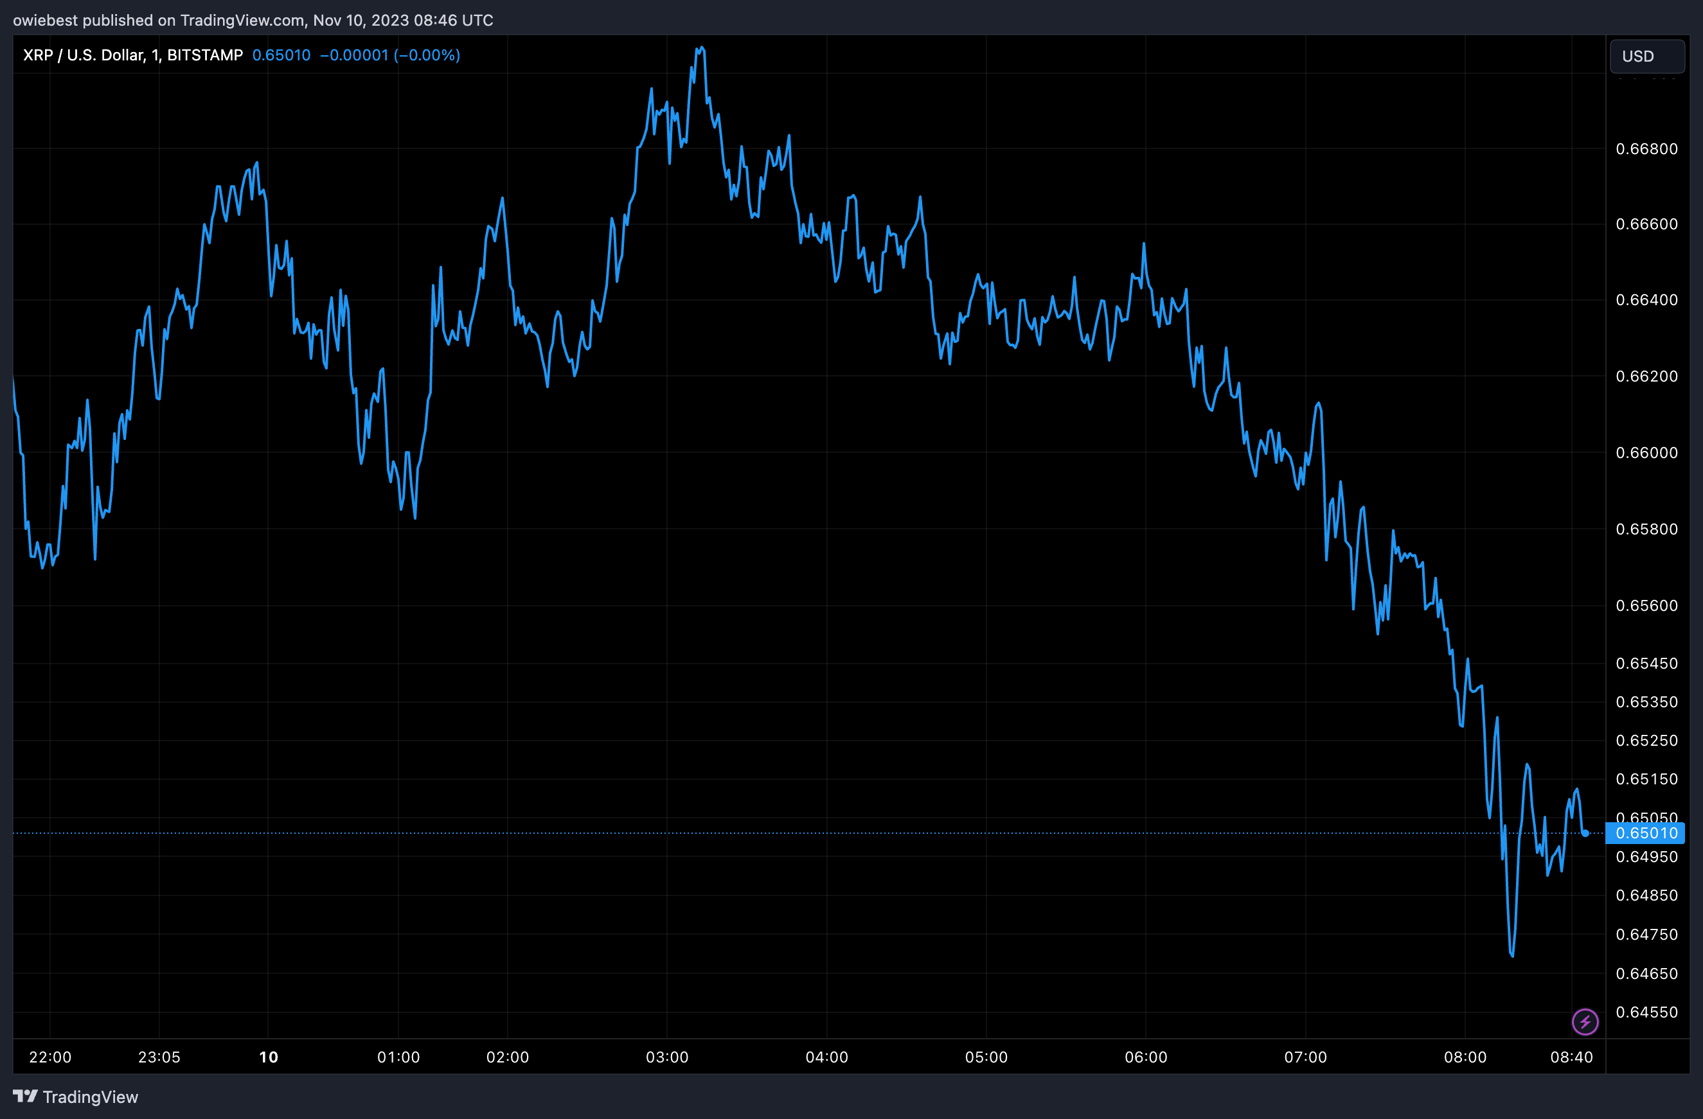The width and height of the screenshot is (1703, 1119).
Task: Open the USD currency dropdown
Action: click(1646, 56)
